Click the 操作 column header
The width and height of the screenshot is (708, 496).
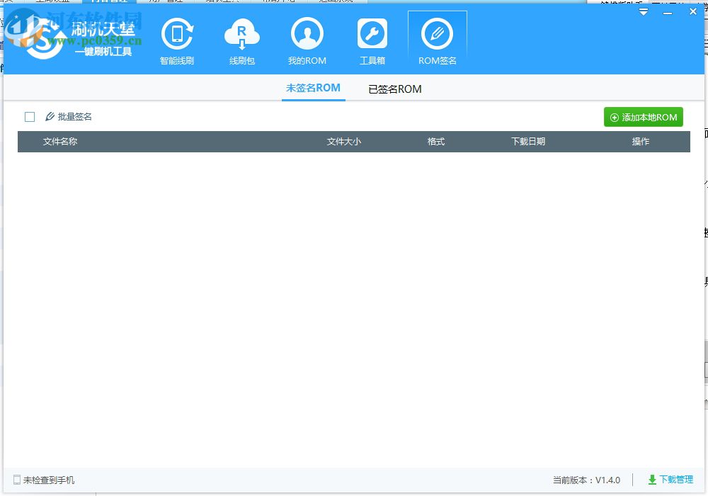tap(640, 142)
